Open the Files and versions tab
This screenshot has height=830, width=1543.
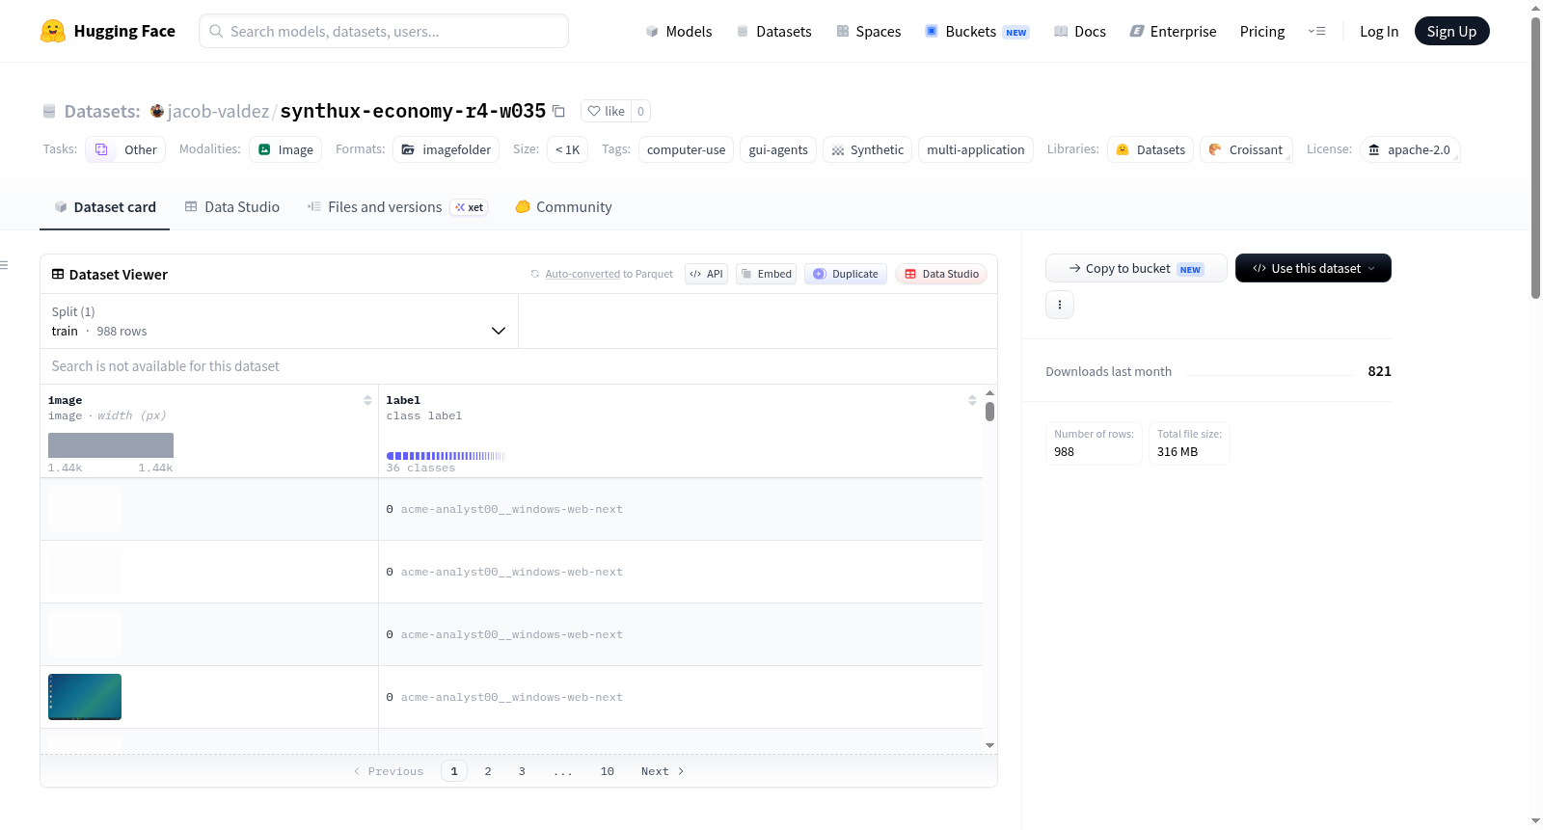(x=397, y=206)
